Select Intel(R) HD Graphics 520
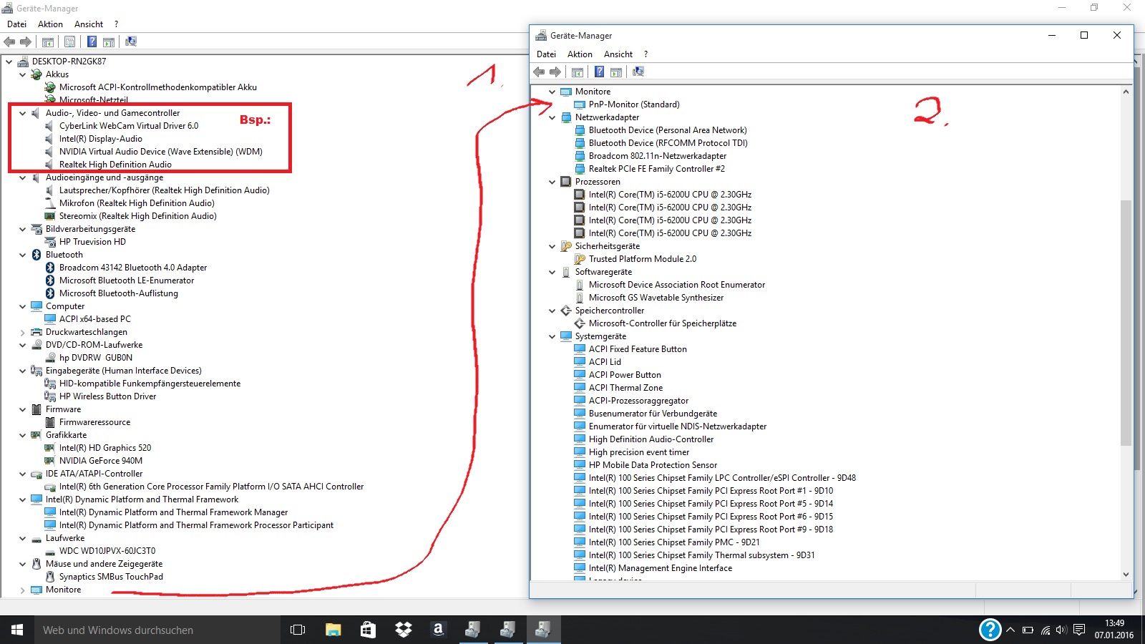This screenshot has height=644, width=1145. (x=105, y=448)
